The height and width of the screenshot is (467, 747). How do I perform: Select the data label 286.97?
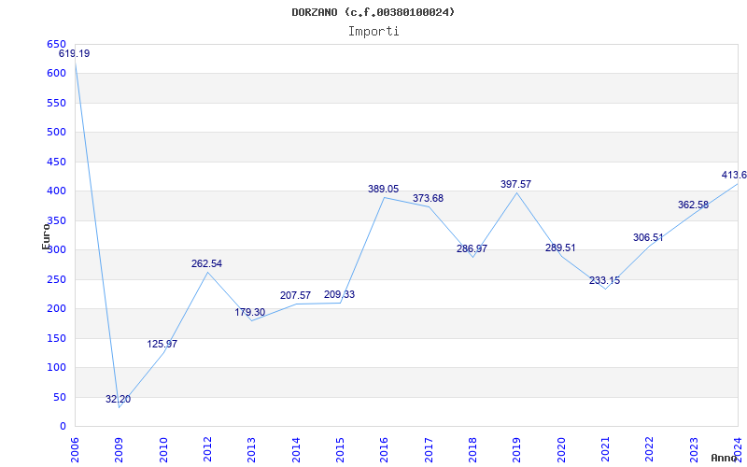point(472,248)
